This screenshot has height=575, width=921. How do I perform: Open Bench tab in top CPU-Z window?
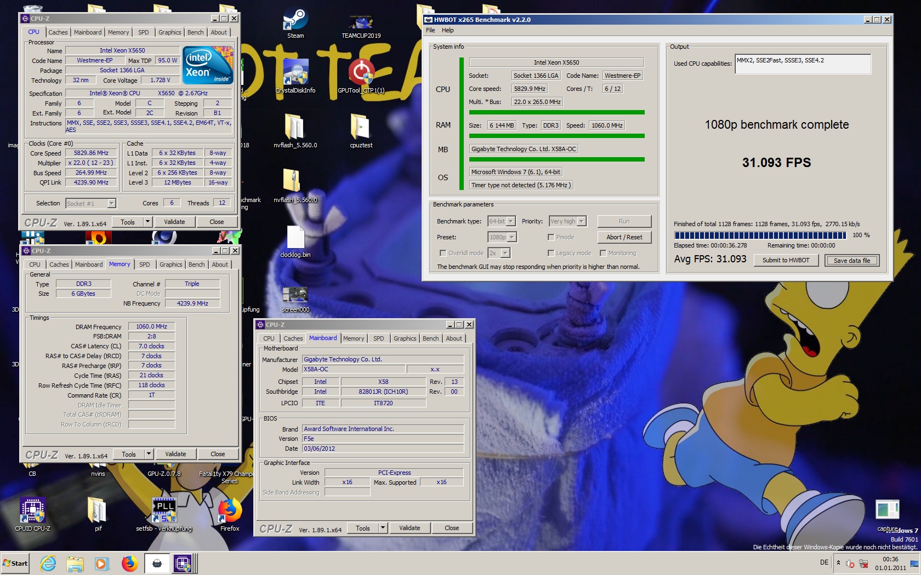point(195,32)
